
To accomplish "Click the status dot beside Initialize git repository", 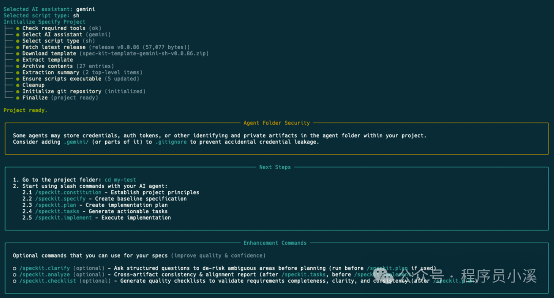I will pos(17,91).
